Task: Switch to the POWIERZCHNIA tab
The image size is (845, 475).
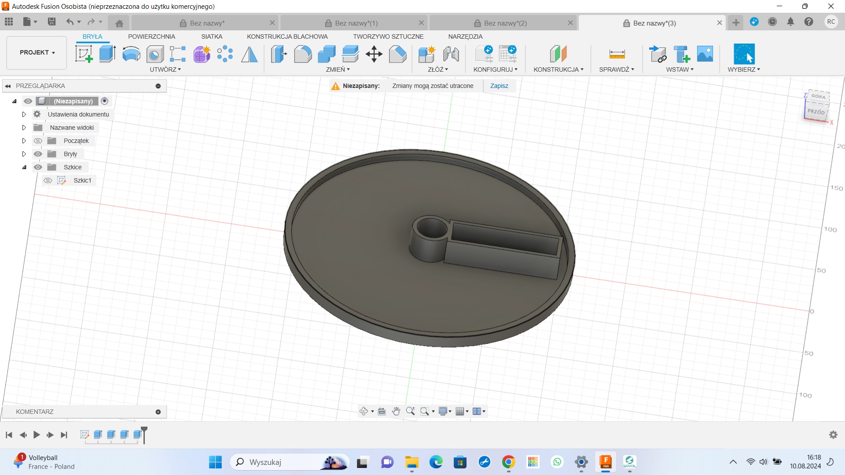Action: pos(151,37)
